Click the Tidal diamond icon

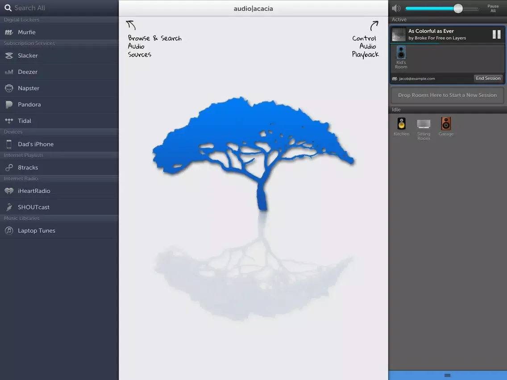pyautogui.click(x=9, y=121)
